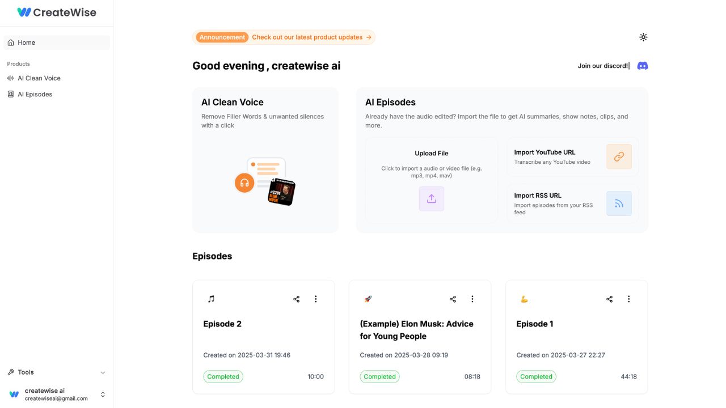Viewport: 726px width, 408px height.
Task: Select Home in the sidebar
Action: click(26, 42)
